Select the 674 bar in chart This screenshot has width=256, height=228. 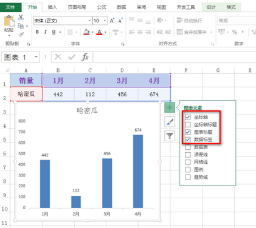point(138,171)
